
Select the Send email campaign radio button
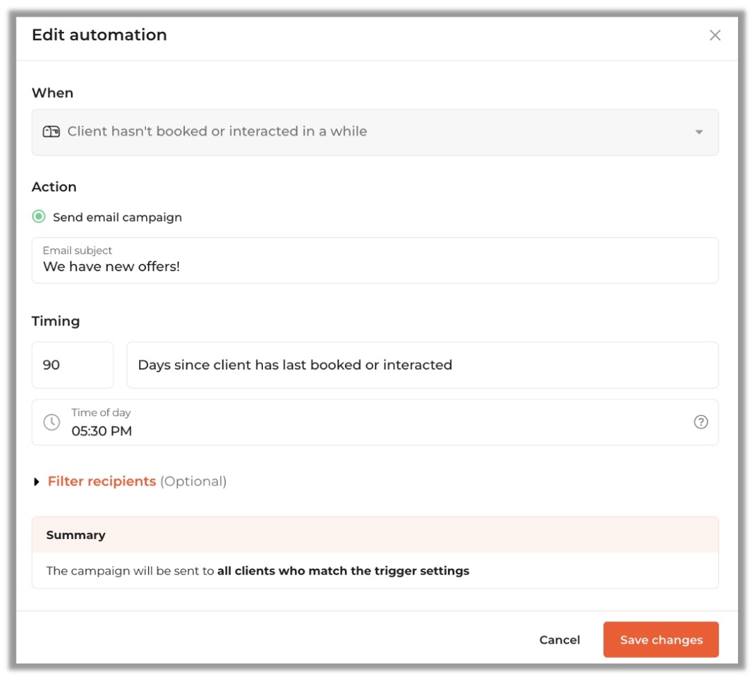[x=39, y=217]
